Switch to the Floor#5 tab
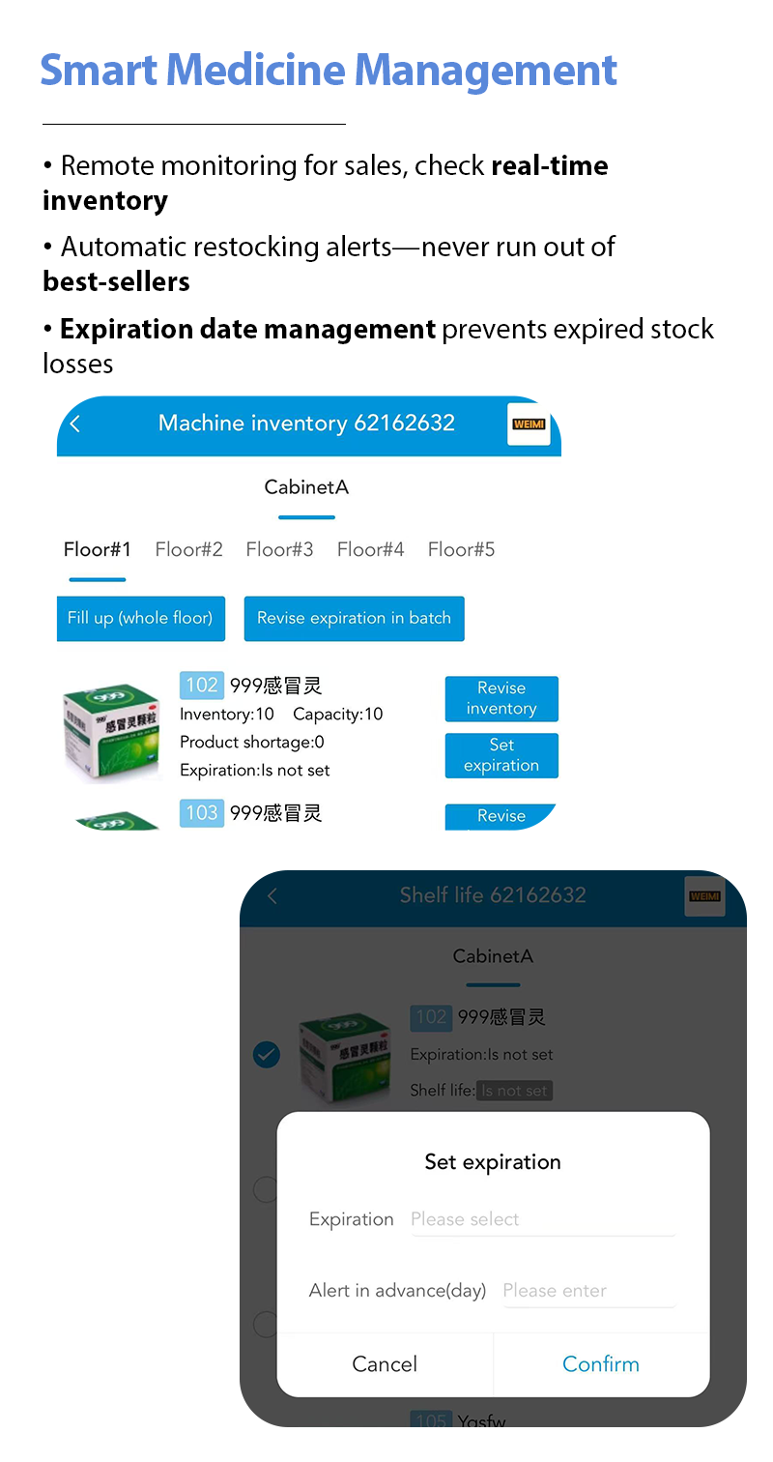The image size is (773, 1462). coord(461,550)
